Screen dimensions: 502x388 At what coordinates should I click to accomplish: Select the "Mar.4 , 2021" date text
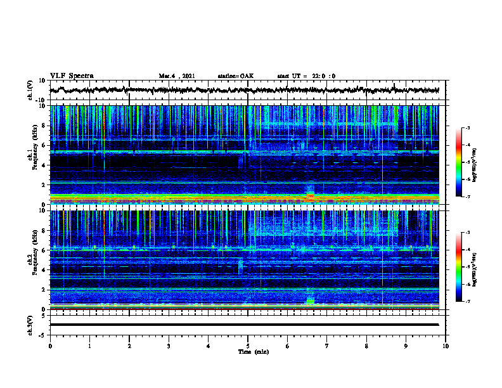(x=177, y=76)
